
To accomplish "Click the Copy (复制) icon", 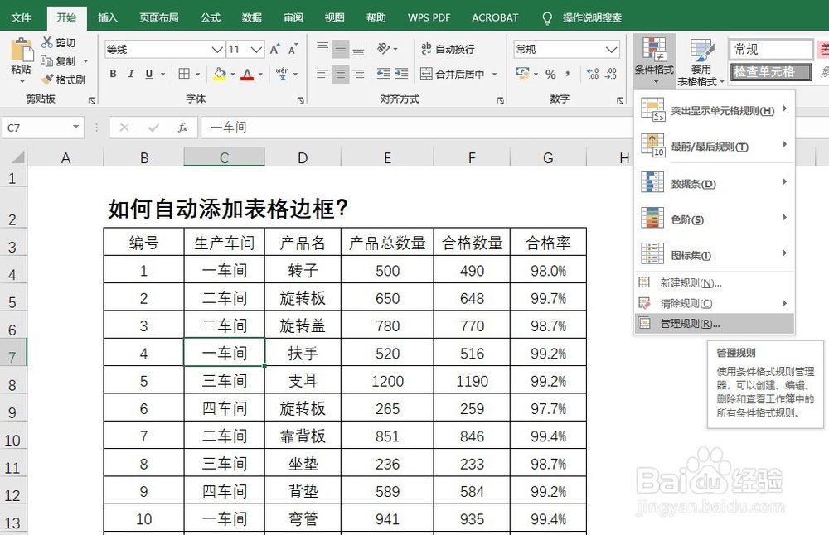I will [x=50, y=60].
